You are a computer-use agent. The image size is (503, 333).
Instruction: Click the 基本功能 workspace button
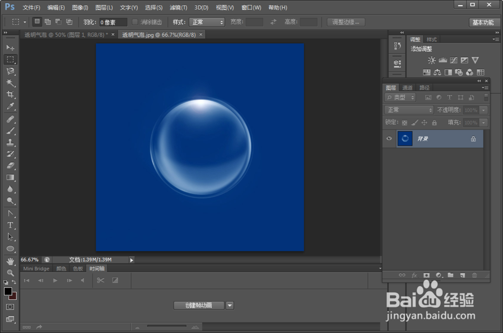(x=483, y=23)
